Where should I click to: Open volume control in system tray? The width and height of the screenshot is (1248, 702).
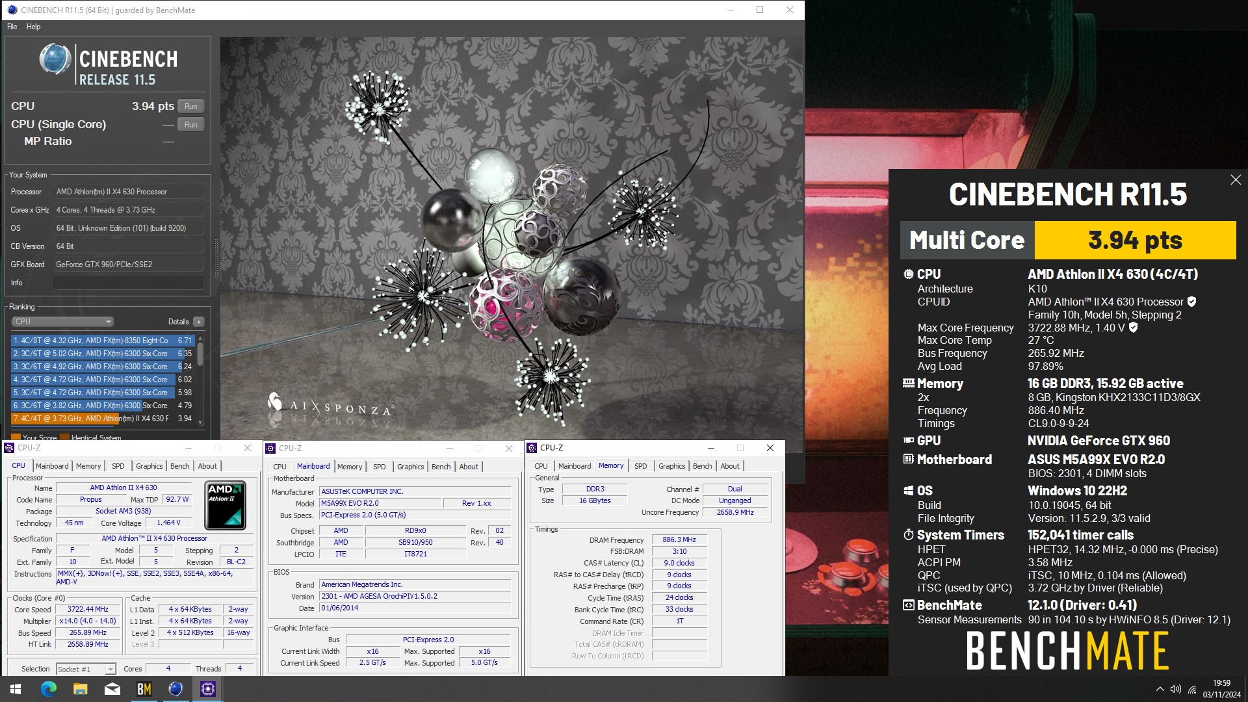coord(1175,689)
